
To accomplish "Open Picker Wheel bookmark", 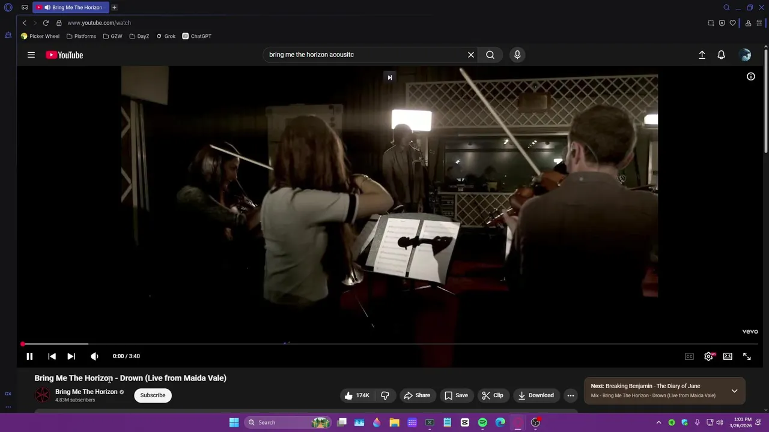I will (40, 36).
